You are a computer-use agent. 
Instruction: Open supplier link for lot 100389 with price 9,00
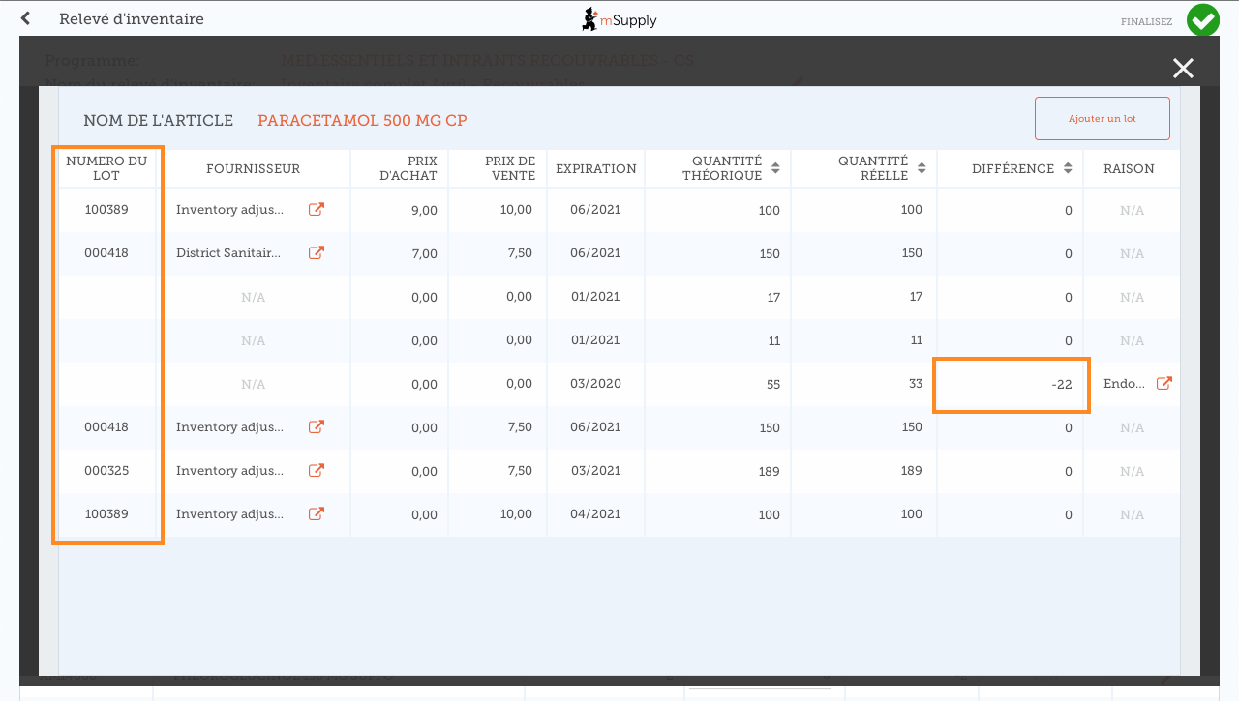click(x=316, y=210)
